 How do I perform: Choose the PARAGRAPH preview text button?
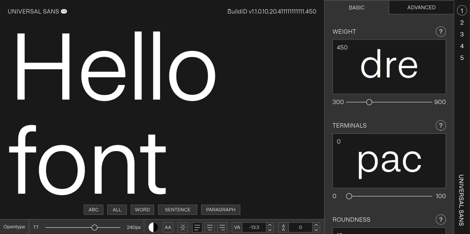[221, 210]
